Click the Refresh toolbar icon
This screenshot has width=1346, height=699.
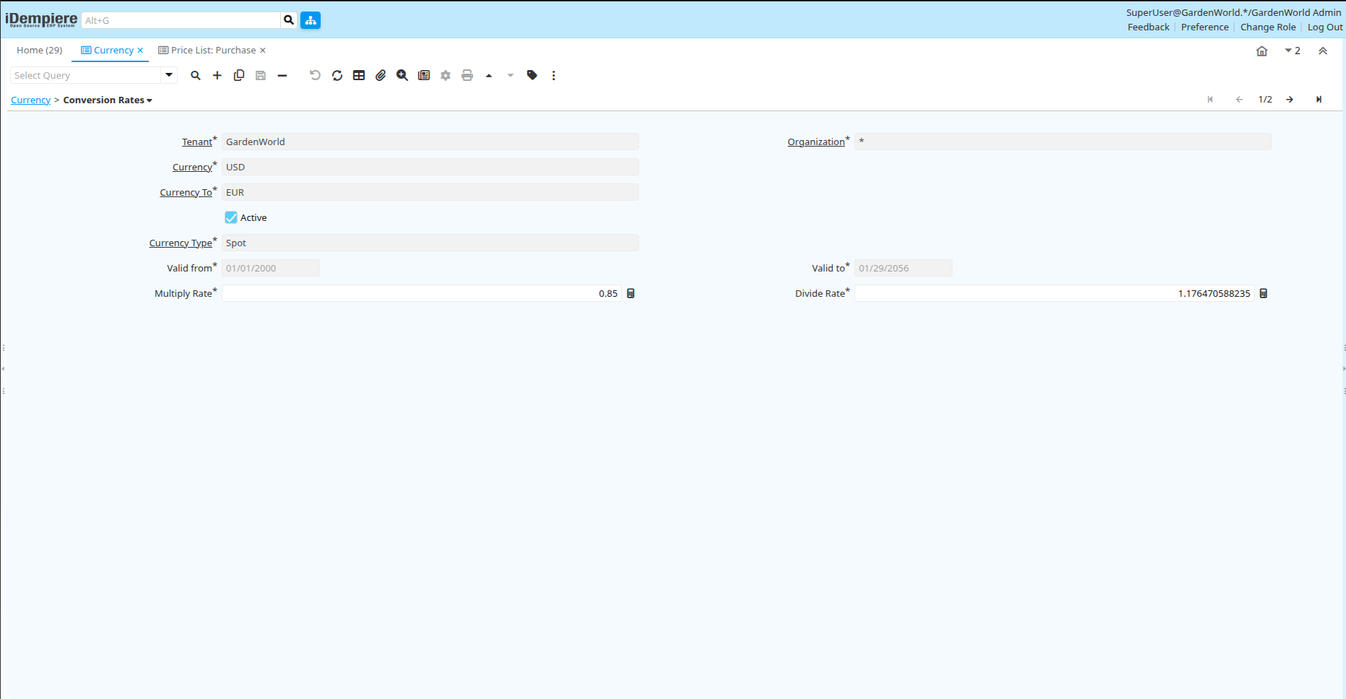pos(337,75)
